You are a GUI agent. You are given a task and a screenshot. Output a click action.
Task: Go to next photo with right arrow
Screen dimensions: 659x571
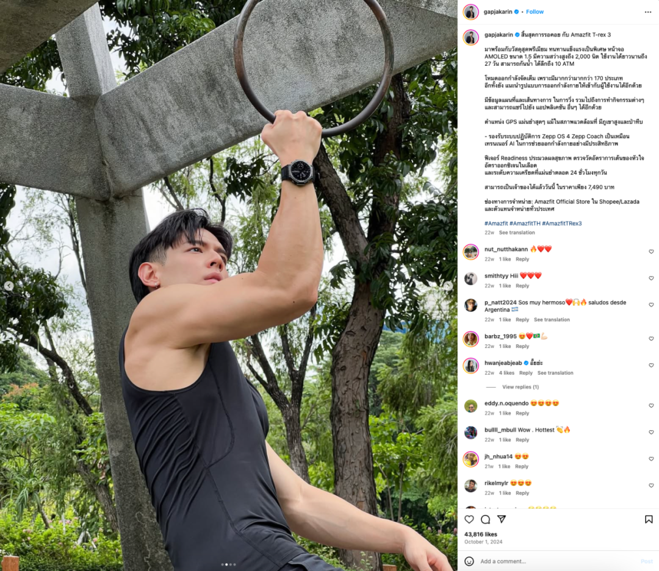click(448, 286)
